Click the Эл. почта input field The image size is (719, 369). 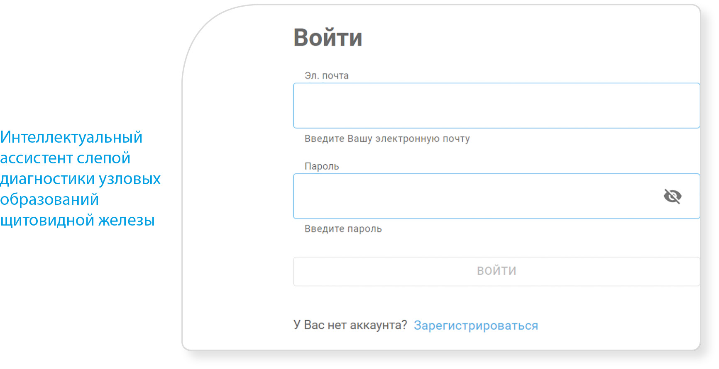pos(496,106)
